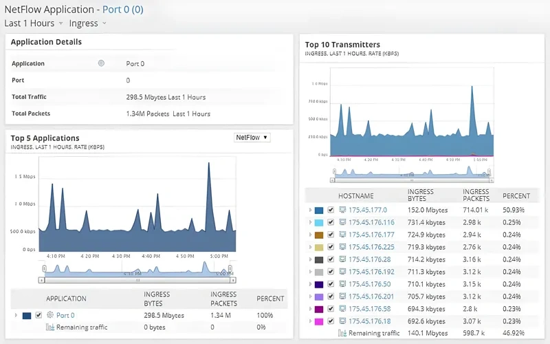
Task: Uncheck the checkbox for host 175.45.176.177
Action: click(331, 235)
